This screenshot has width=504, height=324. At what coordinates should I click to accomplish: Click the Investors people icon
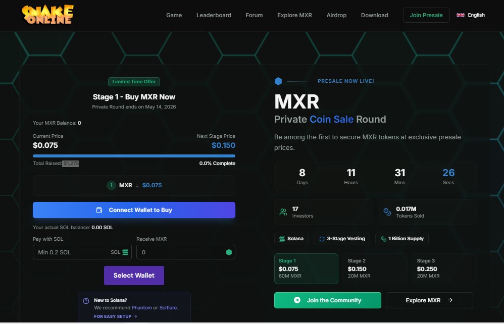pyautogui.click(x=283, y=212)
